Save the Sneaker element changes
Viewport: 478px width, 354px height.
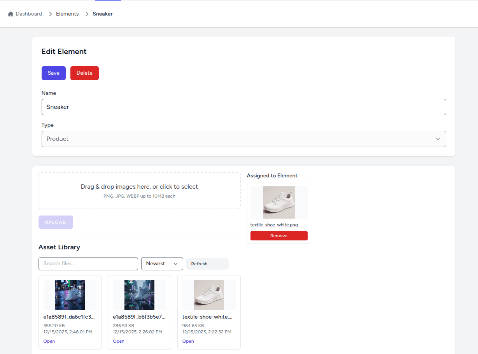[53, 73]
